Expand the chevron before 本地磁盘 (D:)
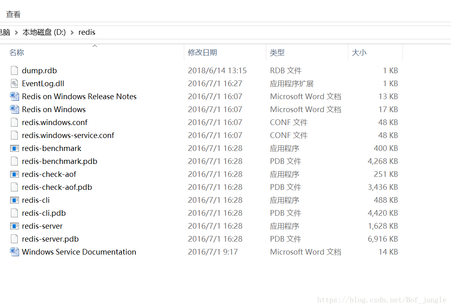The image size is (451, 308). click(x=17, y=32)
